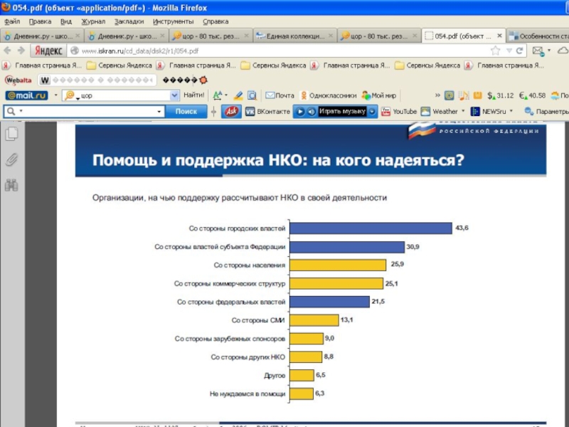Screen dimensions: 569x427
Task: Reload the page with refresh icon
Action: [520, 51]
